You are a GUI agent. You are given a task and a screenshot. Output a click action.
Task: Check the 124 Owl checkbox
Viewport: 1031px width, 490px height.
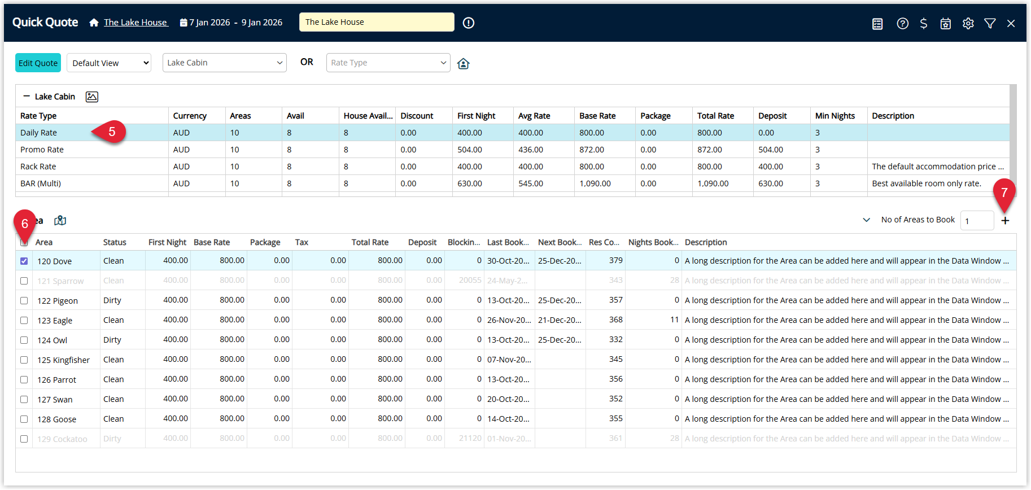coord(24,340)
